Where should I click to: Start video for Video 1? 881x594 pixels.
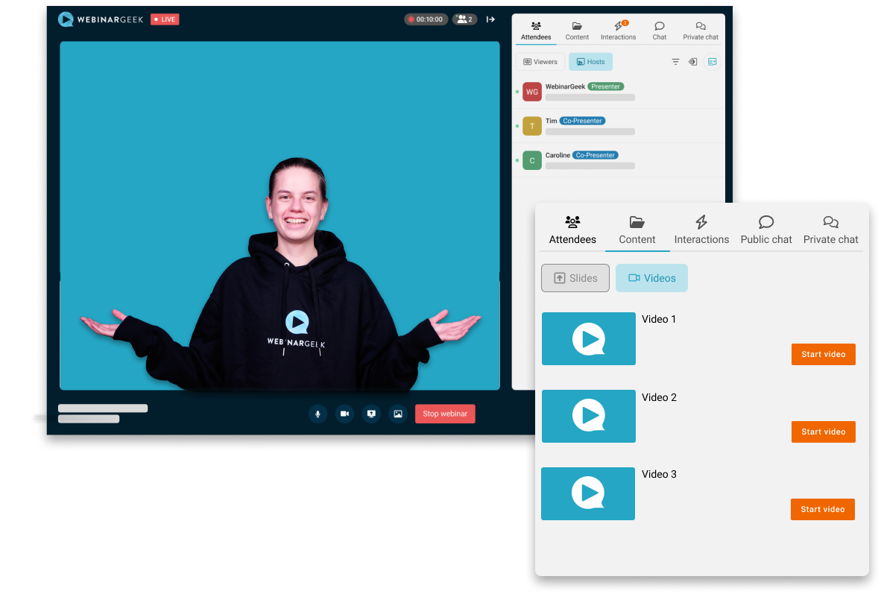click(824, 355)
